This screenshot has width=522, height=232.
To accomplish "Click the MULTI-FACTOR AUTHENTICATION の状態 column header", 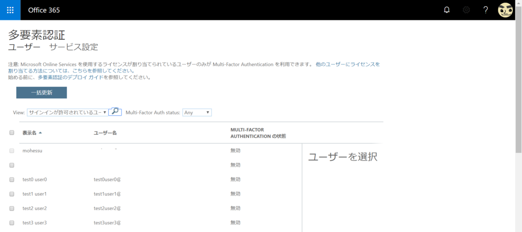I will [258, 133].
